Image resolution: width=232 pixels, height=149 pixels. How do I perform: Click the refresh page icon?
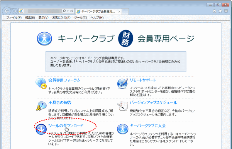[72, 11]
